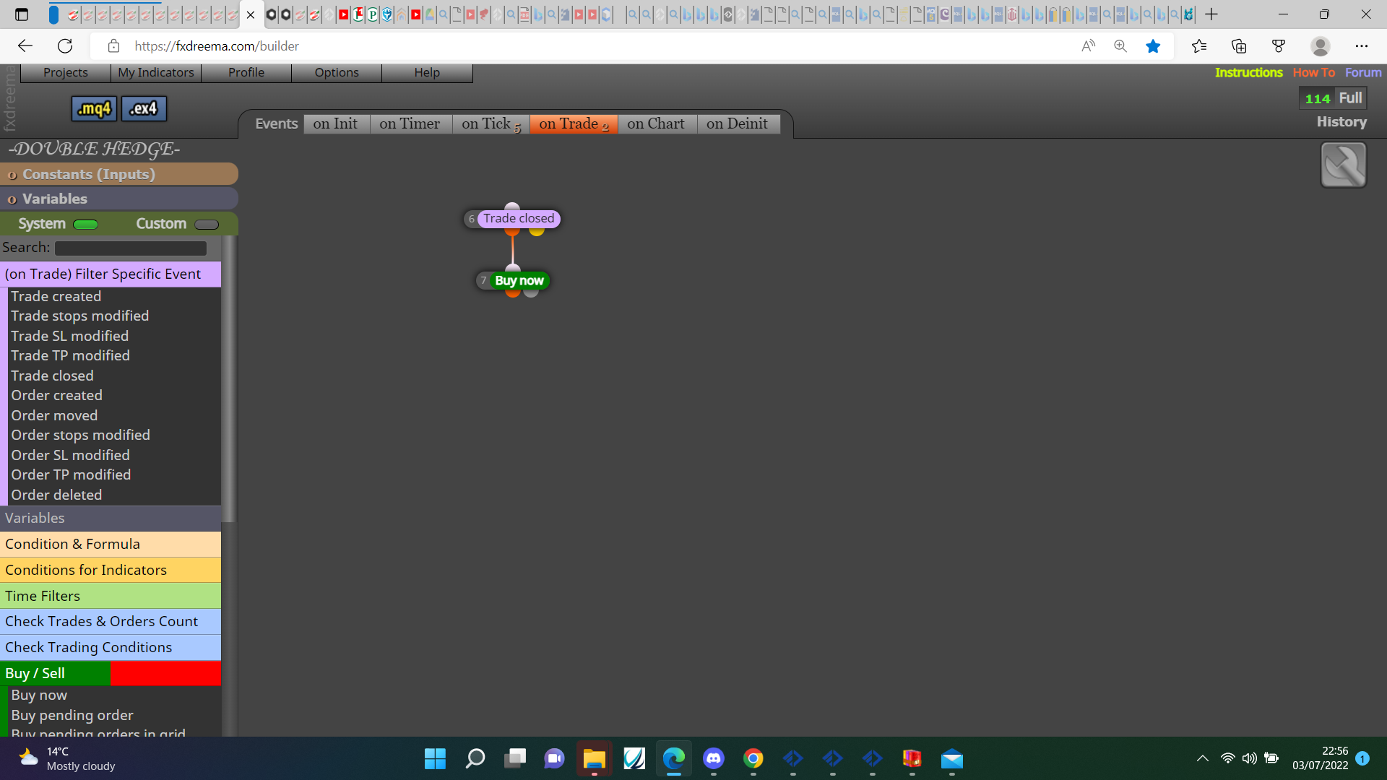The image size is (1387, 780).
Task: Open Google Chrome from taskbar
Action: pyautogui.click(x=753, y=758)
